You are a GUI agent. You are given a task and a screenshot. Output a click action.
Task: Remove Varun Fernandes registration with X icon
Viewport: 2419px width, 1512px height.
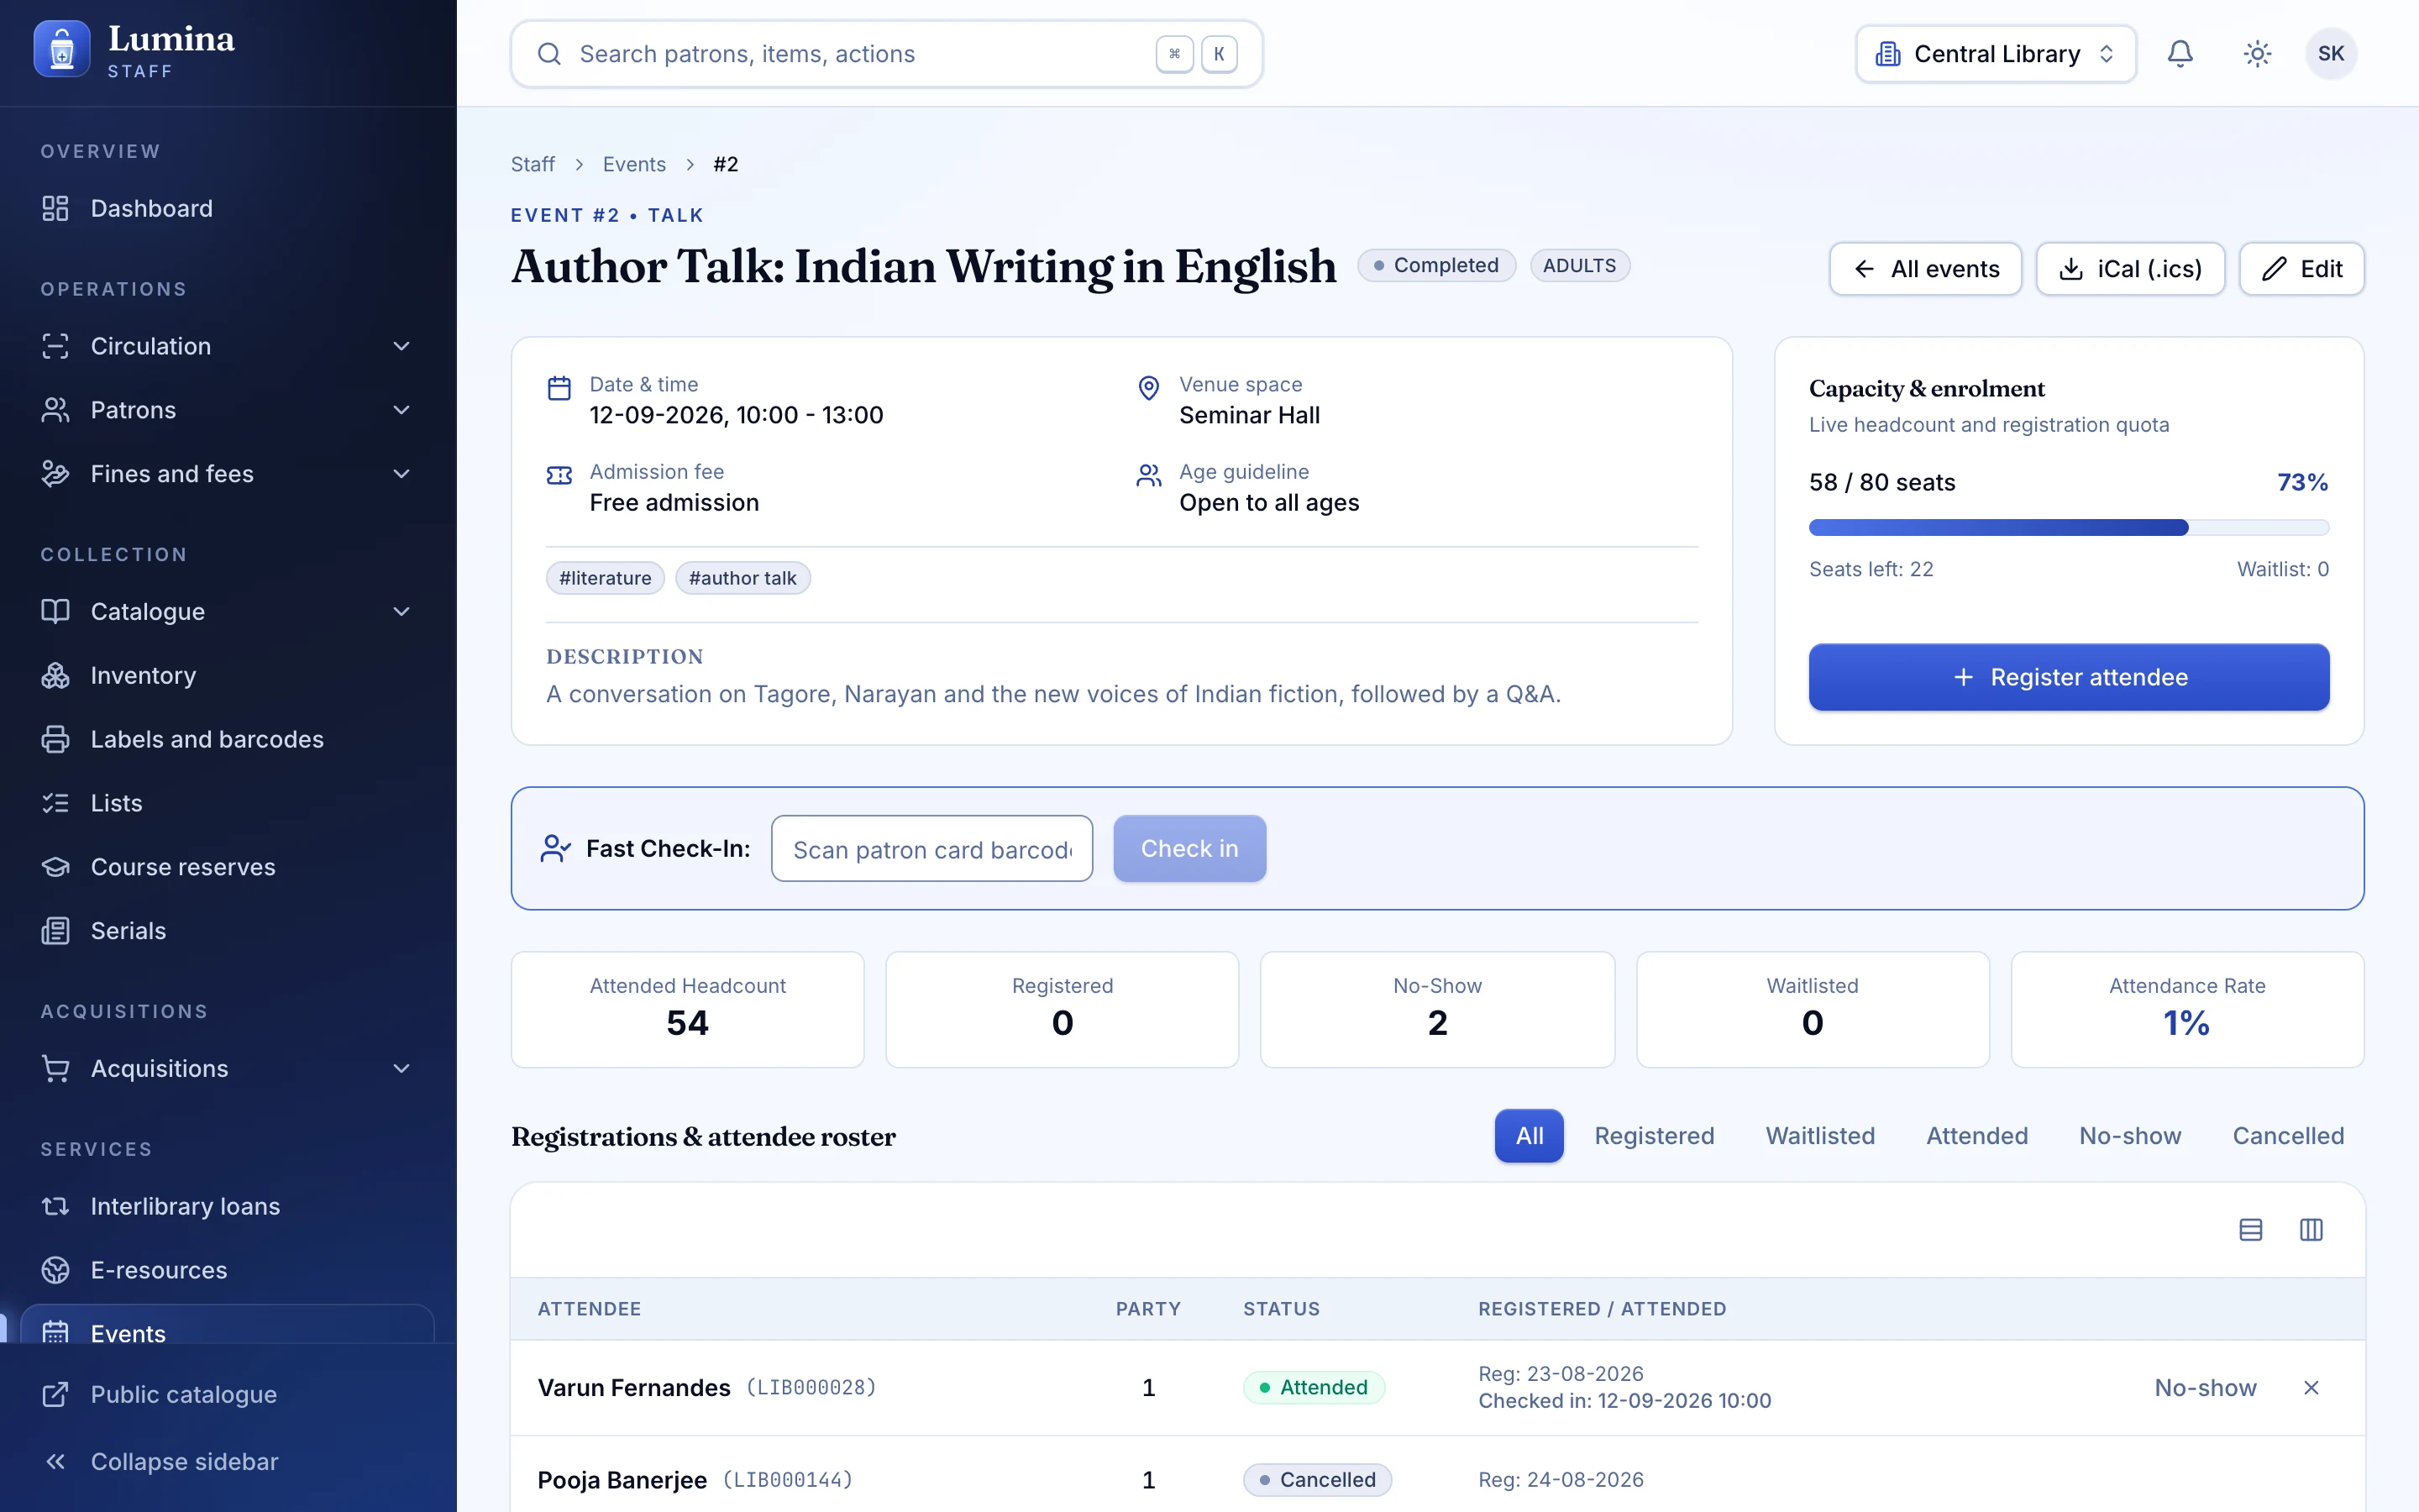(2311, 1388)
